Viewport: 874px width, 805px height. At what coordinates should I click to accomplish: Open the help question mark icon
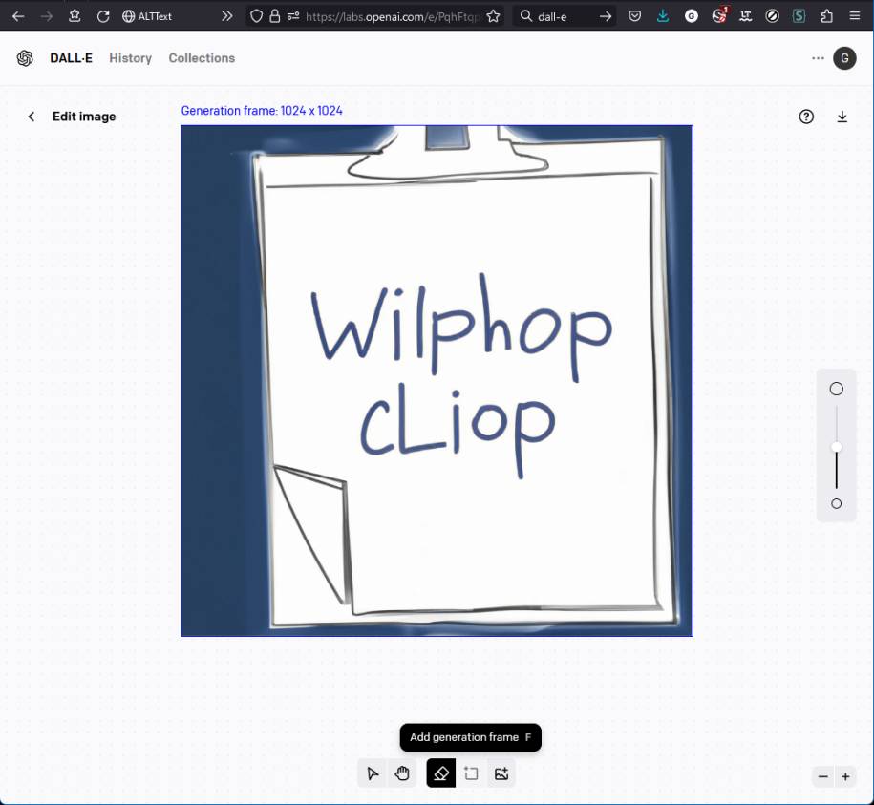coord(806,117)
